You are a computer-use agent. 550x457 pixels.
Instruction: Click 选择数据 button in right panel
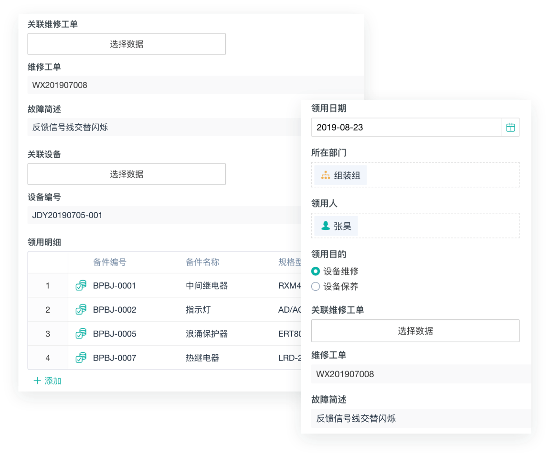415,331
